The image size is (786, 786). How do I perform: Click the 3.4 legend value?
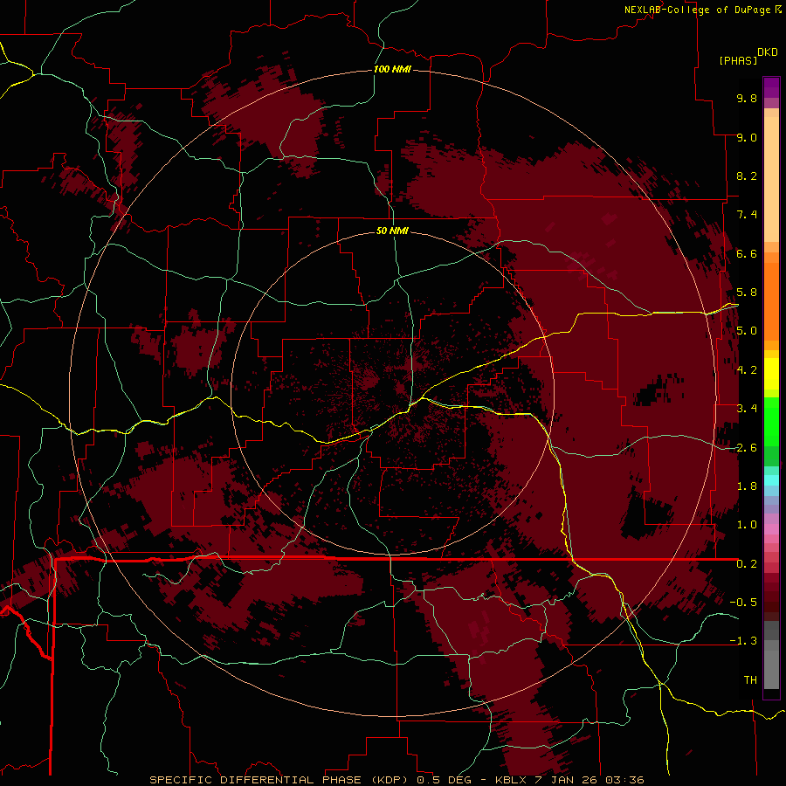[x=747, y=409]
